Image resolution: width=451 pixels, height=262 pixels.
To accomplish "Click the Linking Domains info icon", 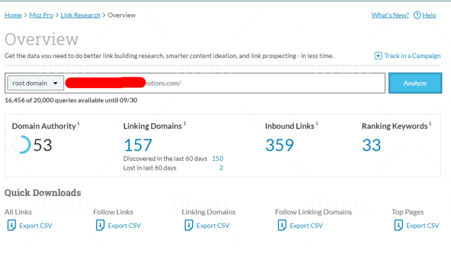I will [x=185, y=123].
